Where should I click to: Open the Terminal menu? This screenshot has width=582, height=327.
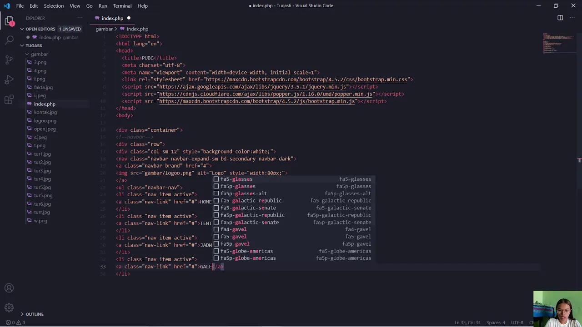click(x=122, y=6)
